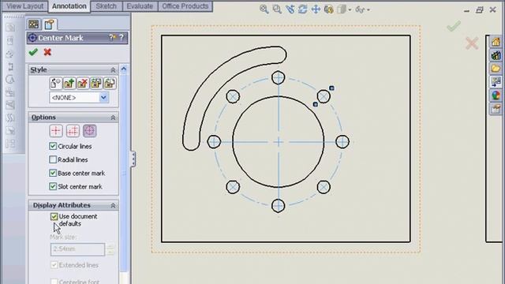Select the Zoom to Area tool
Viewport: 505px width, 284px height.
coord(277,9)
